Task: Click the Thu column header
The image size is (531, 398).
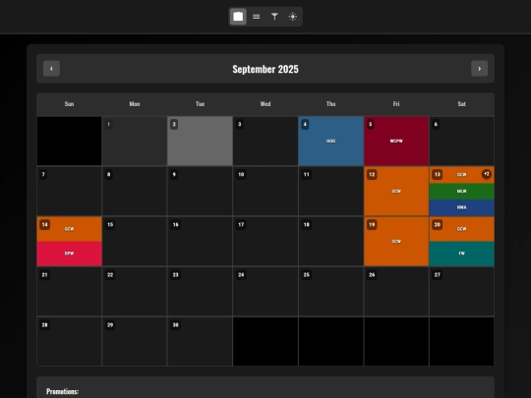Action: [330, 104]
